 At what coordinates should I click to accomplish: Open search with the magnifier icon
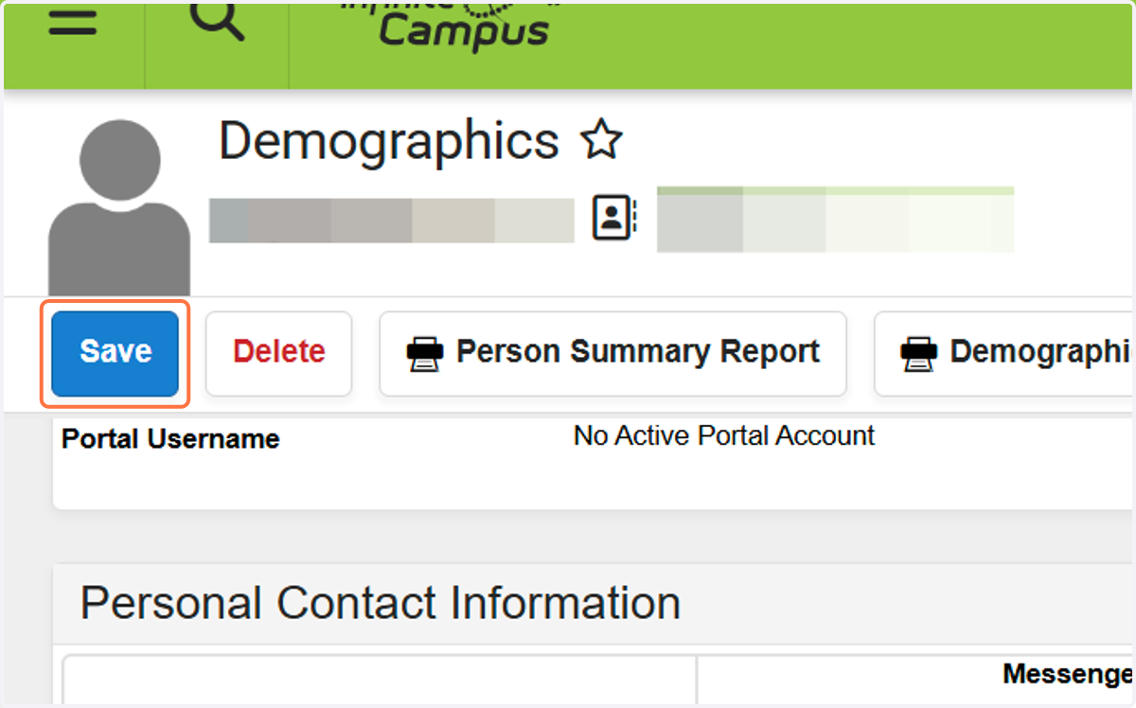coord(217,21)
